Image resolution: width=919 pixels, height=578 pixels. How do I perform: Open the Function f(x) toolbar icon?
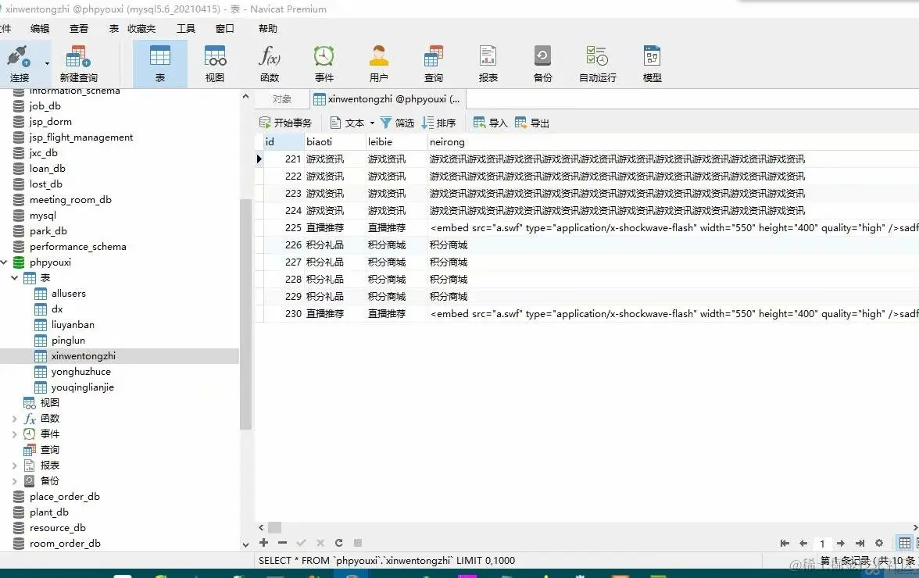click(270, 63)
